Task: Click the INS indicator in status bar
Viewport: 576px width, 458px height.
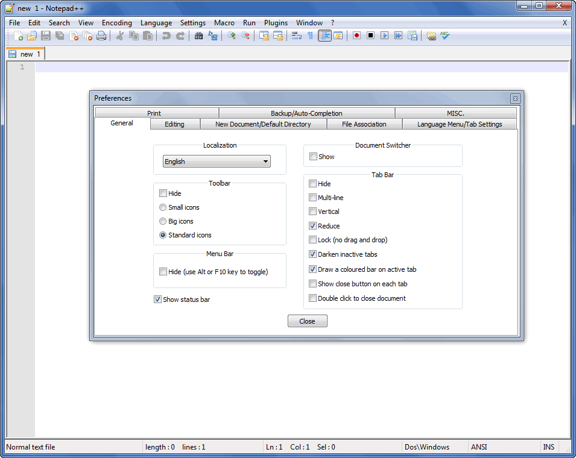Action: (x=548, y=447)
